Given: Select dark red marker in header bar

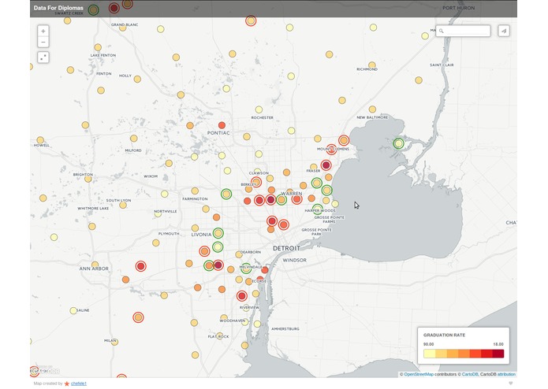Looking at the screenshot, I should pyautogui.click(x=114, y=8).
